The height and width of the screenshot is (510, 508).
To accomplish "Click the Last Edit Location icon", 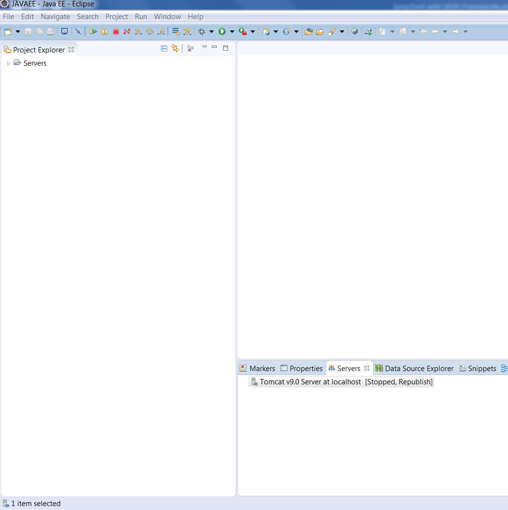I will [423, 31].
